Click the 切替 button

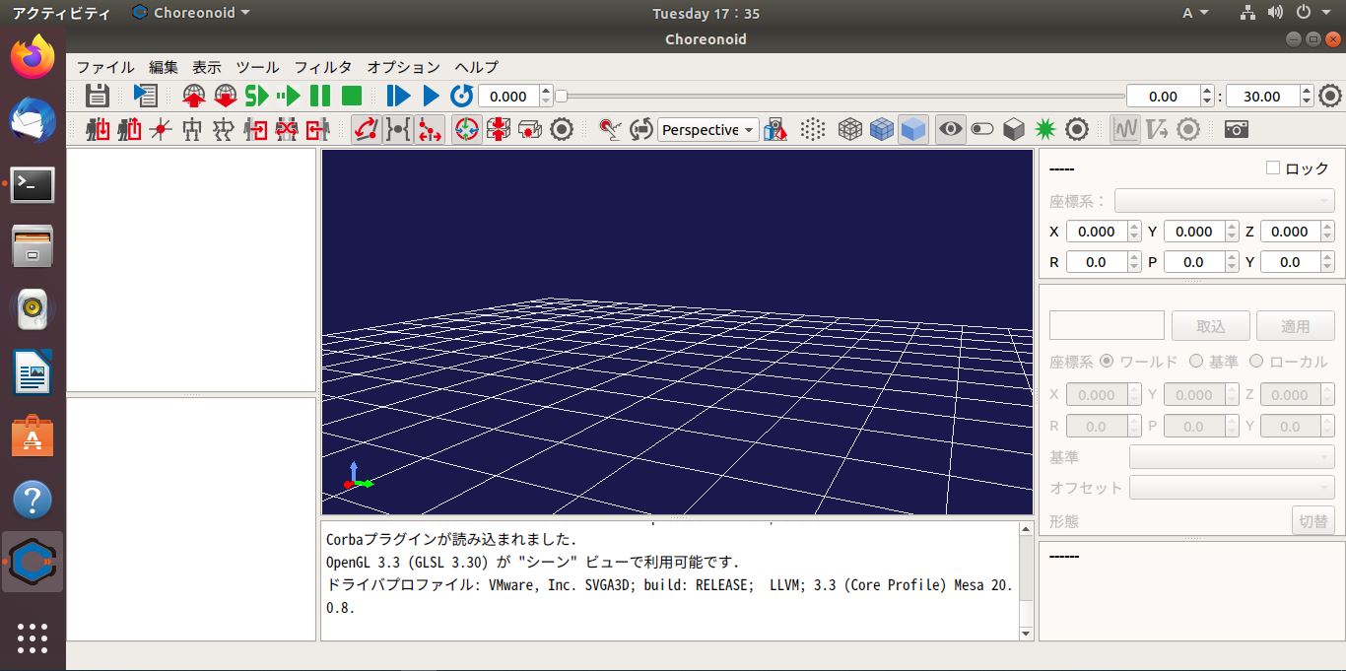point(1313,521)
